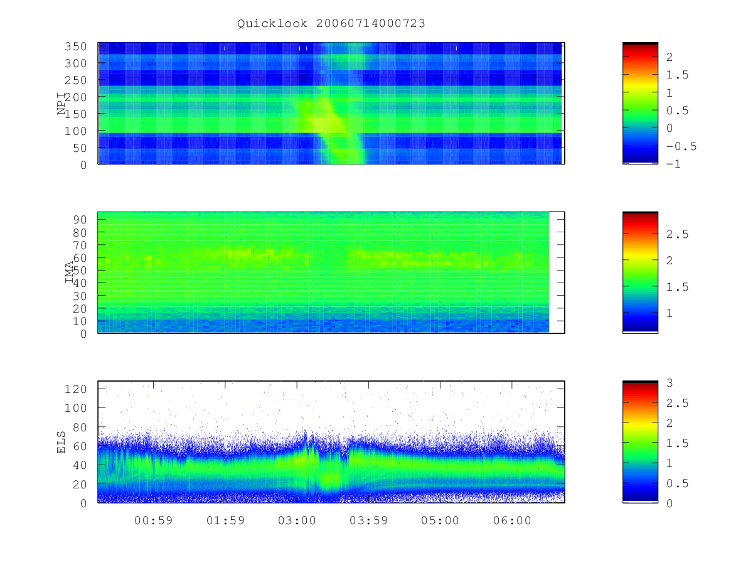Select the IMA color scale bar
This screenshot has width=753, height=565.
pos(640,272)
